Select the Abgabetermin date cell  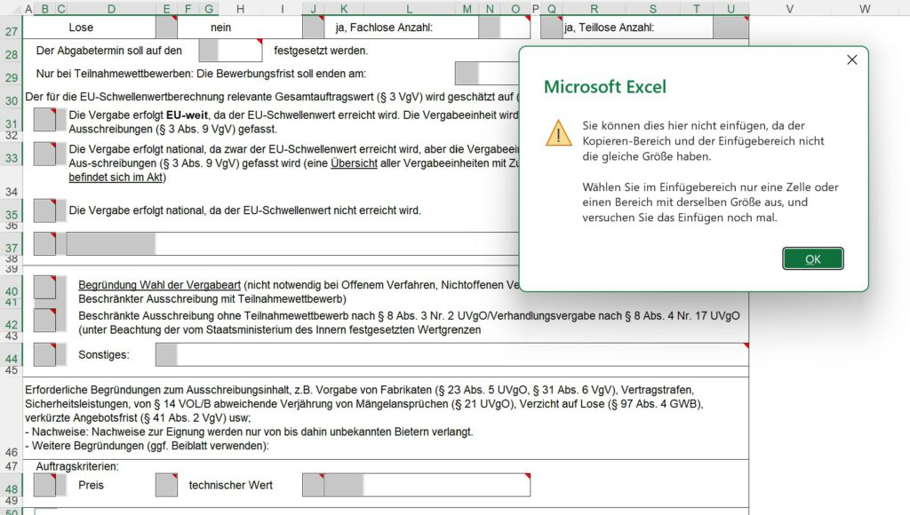tap(230, 51)
